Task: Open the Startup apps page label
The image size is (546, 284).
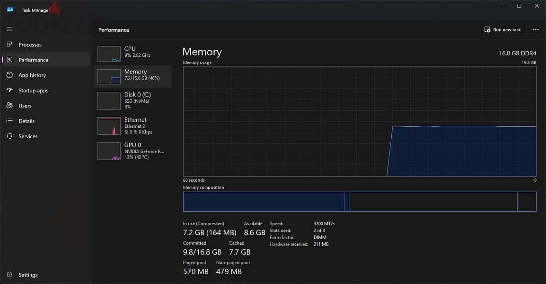Action: [x=34, y=90]
